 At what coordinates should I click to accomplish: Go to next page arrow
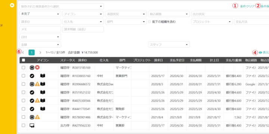pos(40,52)
